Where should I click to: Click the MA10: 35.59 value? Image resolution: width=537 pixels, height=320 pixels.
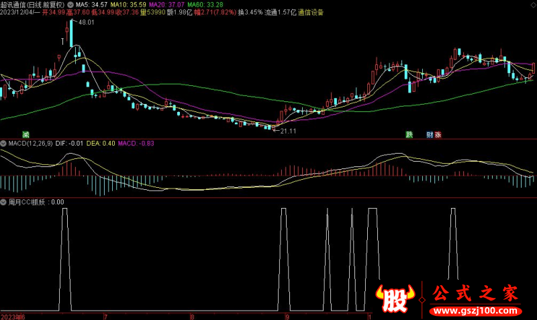128,5
